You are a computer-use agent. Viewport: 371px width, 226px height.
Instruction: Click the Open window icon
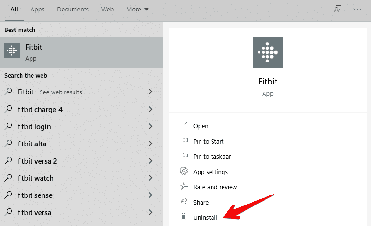[x=184, y=125]
